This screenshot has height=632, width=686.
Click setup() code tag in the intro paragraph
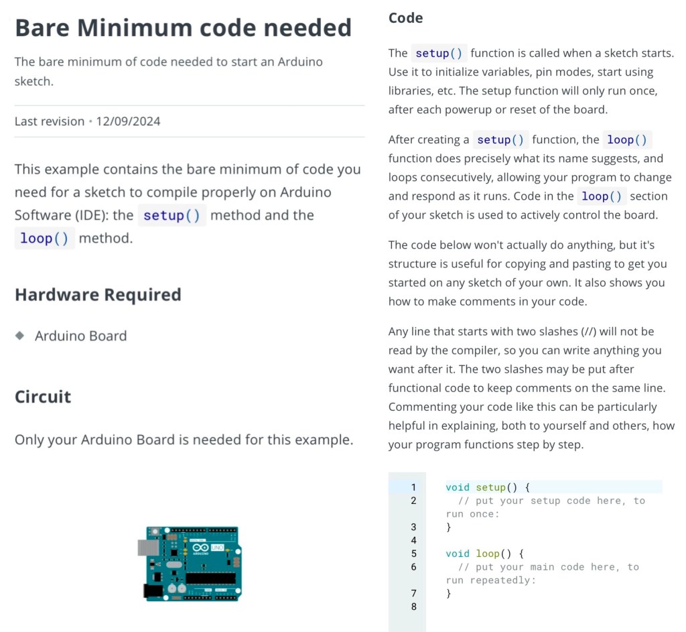[x=171, y=215]
